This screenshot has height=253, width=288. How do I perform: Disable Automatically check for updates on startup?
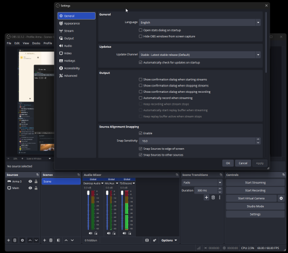click(x=141, y=62)
